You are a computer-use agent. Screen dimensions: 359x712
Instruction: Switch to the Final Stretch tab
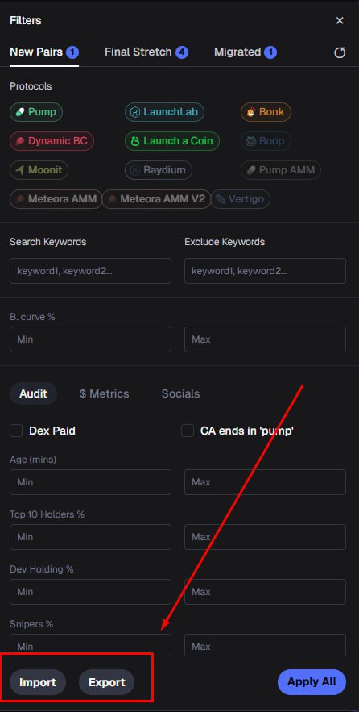146,52
